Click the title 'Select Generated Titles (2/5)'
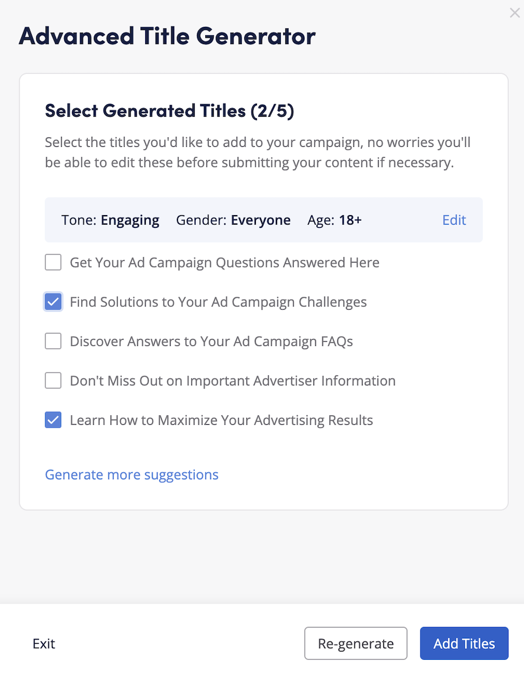 (169, 111)
